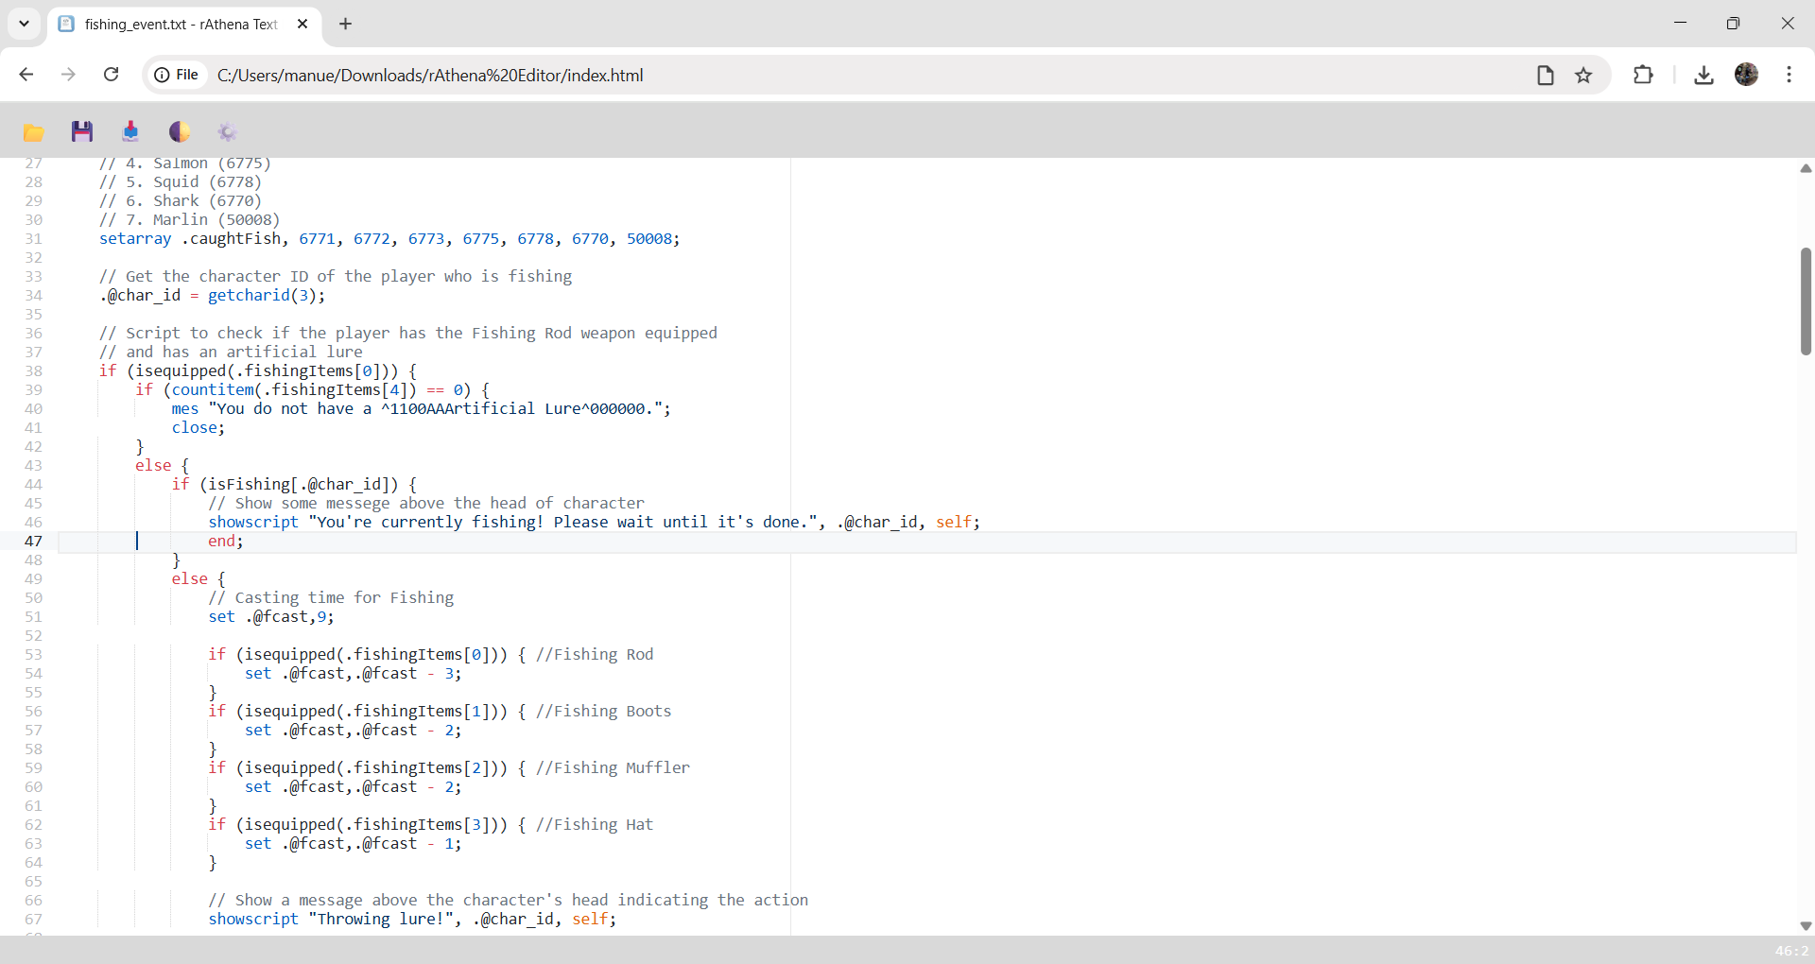Click comment '// Casting time for Fishing'
The image size is (1815, 964).
[x=331, y=597]
